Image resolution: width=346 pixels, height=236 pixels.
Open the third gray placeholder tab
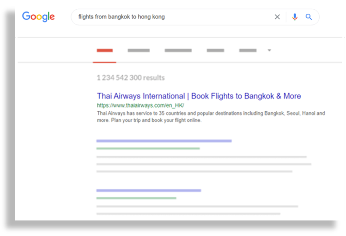178,50
